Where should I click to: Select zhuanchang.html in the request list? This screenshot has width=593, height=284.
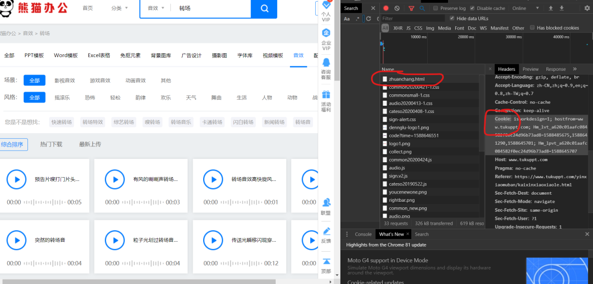pyautogui.click(x=406, y=79)
